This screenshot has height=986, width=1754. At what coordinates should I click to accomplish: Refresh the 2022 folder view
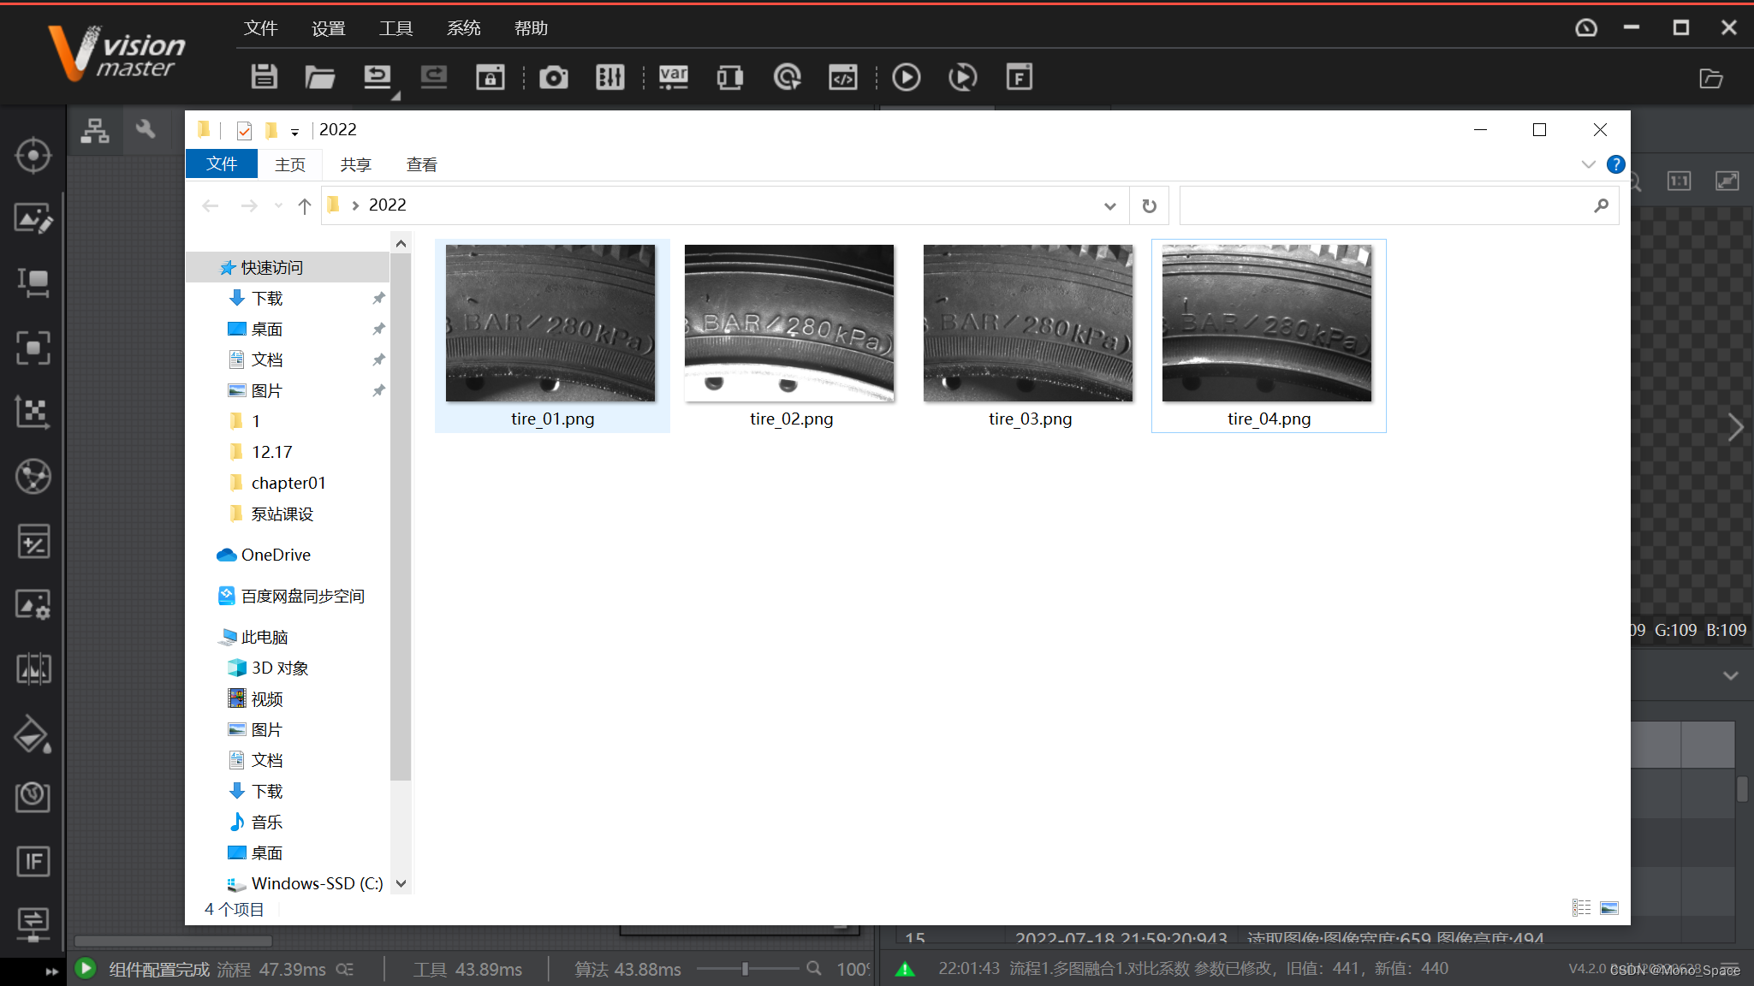[1149, 205]
